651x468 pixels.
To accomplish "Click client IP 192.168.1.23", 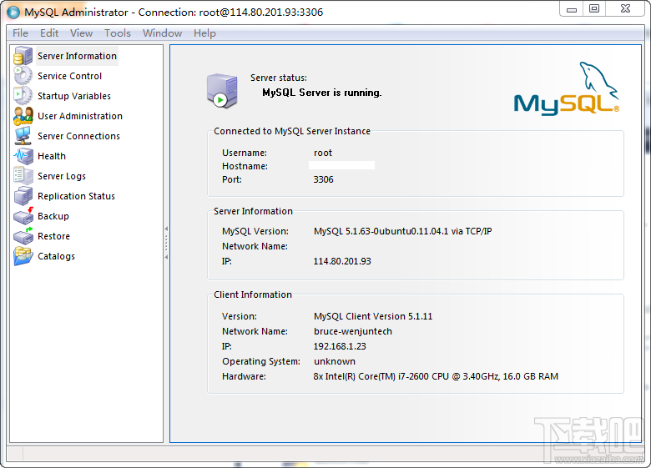I will click(339, 346).
